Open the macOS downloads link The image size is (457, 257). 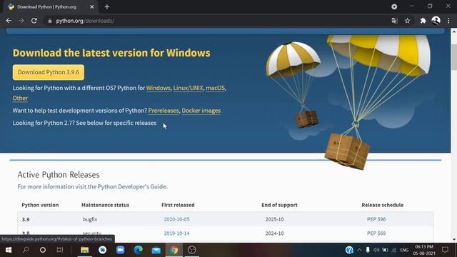coord(216,88)
